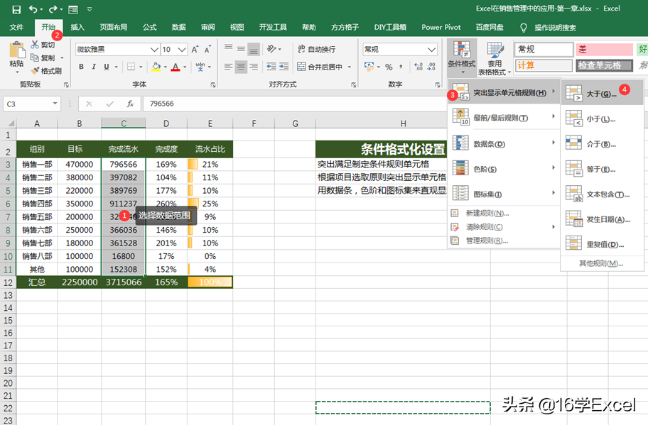This screenshot has height=425, width=648.
Task: Click the comma style icon
Action: pos(401,67)
